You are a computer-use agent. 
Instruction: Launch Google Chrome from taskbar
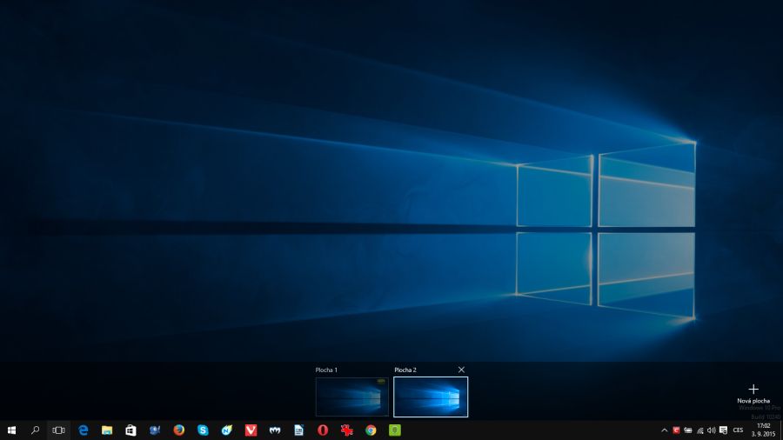(x=371, y=430)
